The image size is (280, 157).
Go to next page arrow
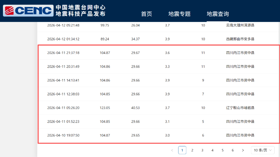[243, 150]
